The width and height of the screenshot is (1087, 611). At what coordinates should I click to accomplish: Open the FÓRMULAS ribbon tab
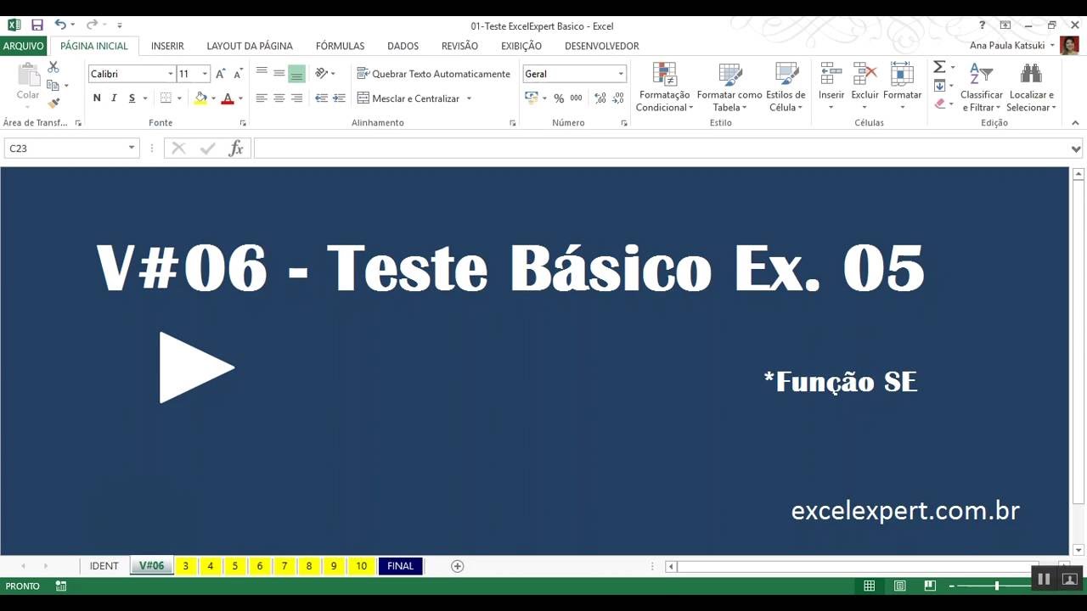[340, 46]
